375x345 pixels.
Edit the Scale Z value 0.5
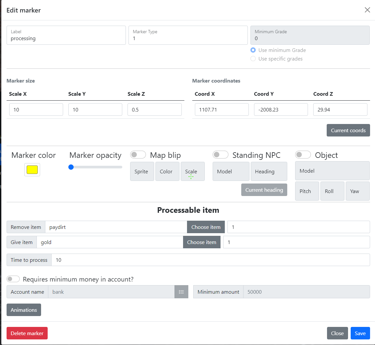tap(154, 110)
